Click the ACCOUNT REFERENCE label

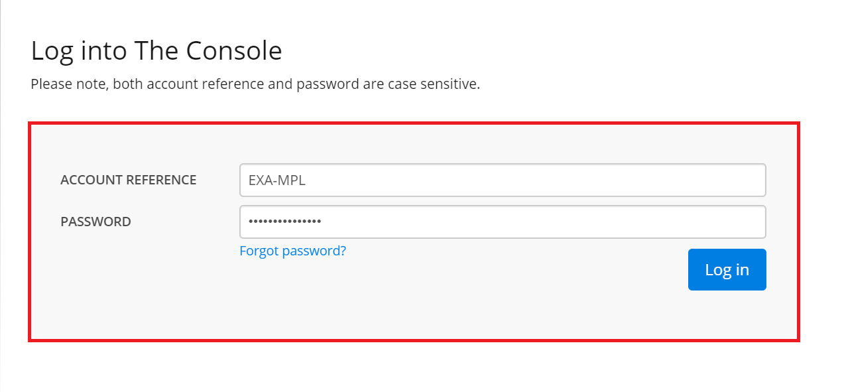(129, 180)
